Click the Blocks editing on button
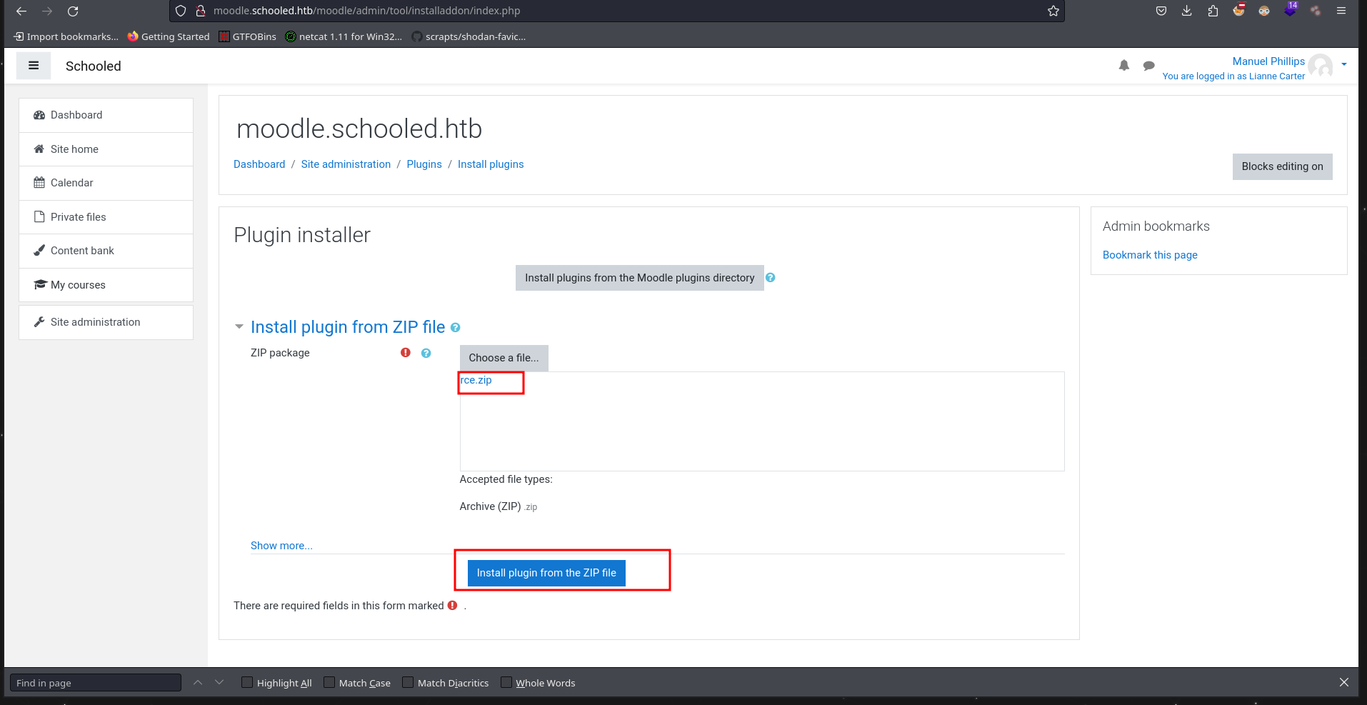 coord(1282,166)
